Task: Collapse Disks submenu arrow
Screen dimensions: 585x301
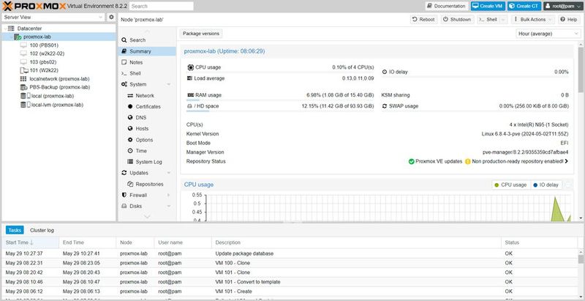Action: 169,206
